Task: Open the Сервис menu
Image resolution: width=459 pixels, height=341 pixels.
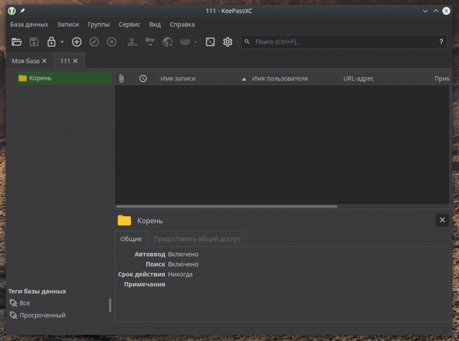Action: [x=129, y=25]
